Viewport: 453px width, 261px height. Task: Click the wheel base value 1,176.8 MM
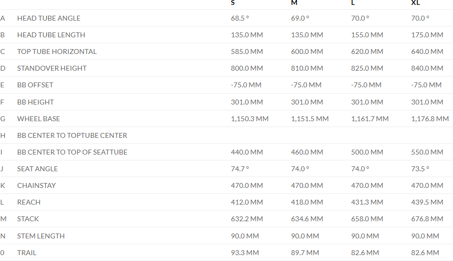pos(430,119)
